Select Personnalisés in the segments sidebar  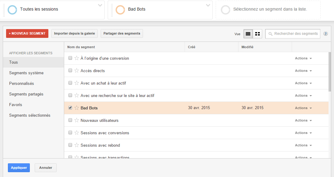[22, 83]
